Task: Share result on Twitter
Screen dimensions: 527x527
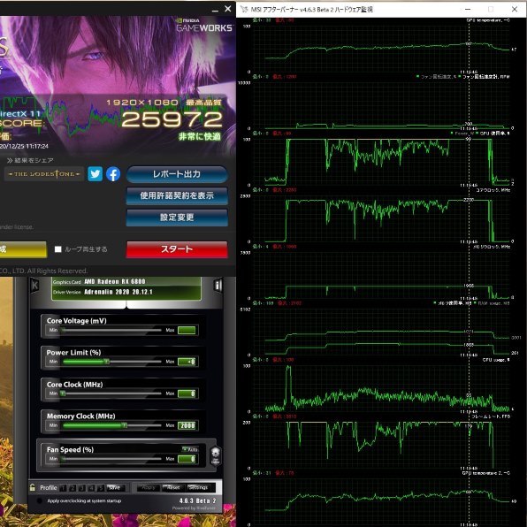Action: click(95, 174)
